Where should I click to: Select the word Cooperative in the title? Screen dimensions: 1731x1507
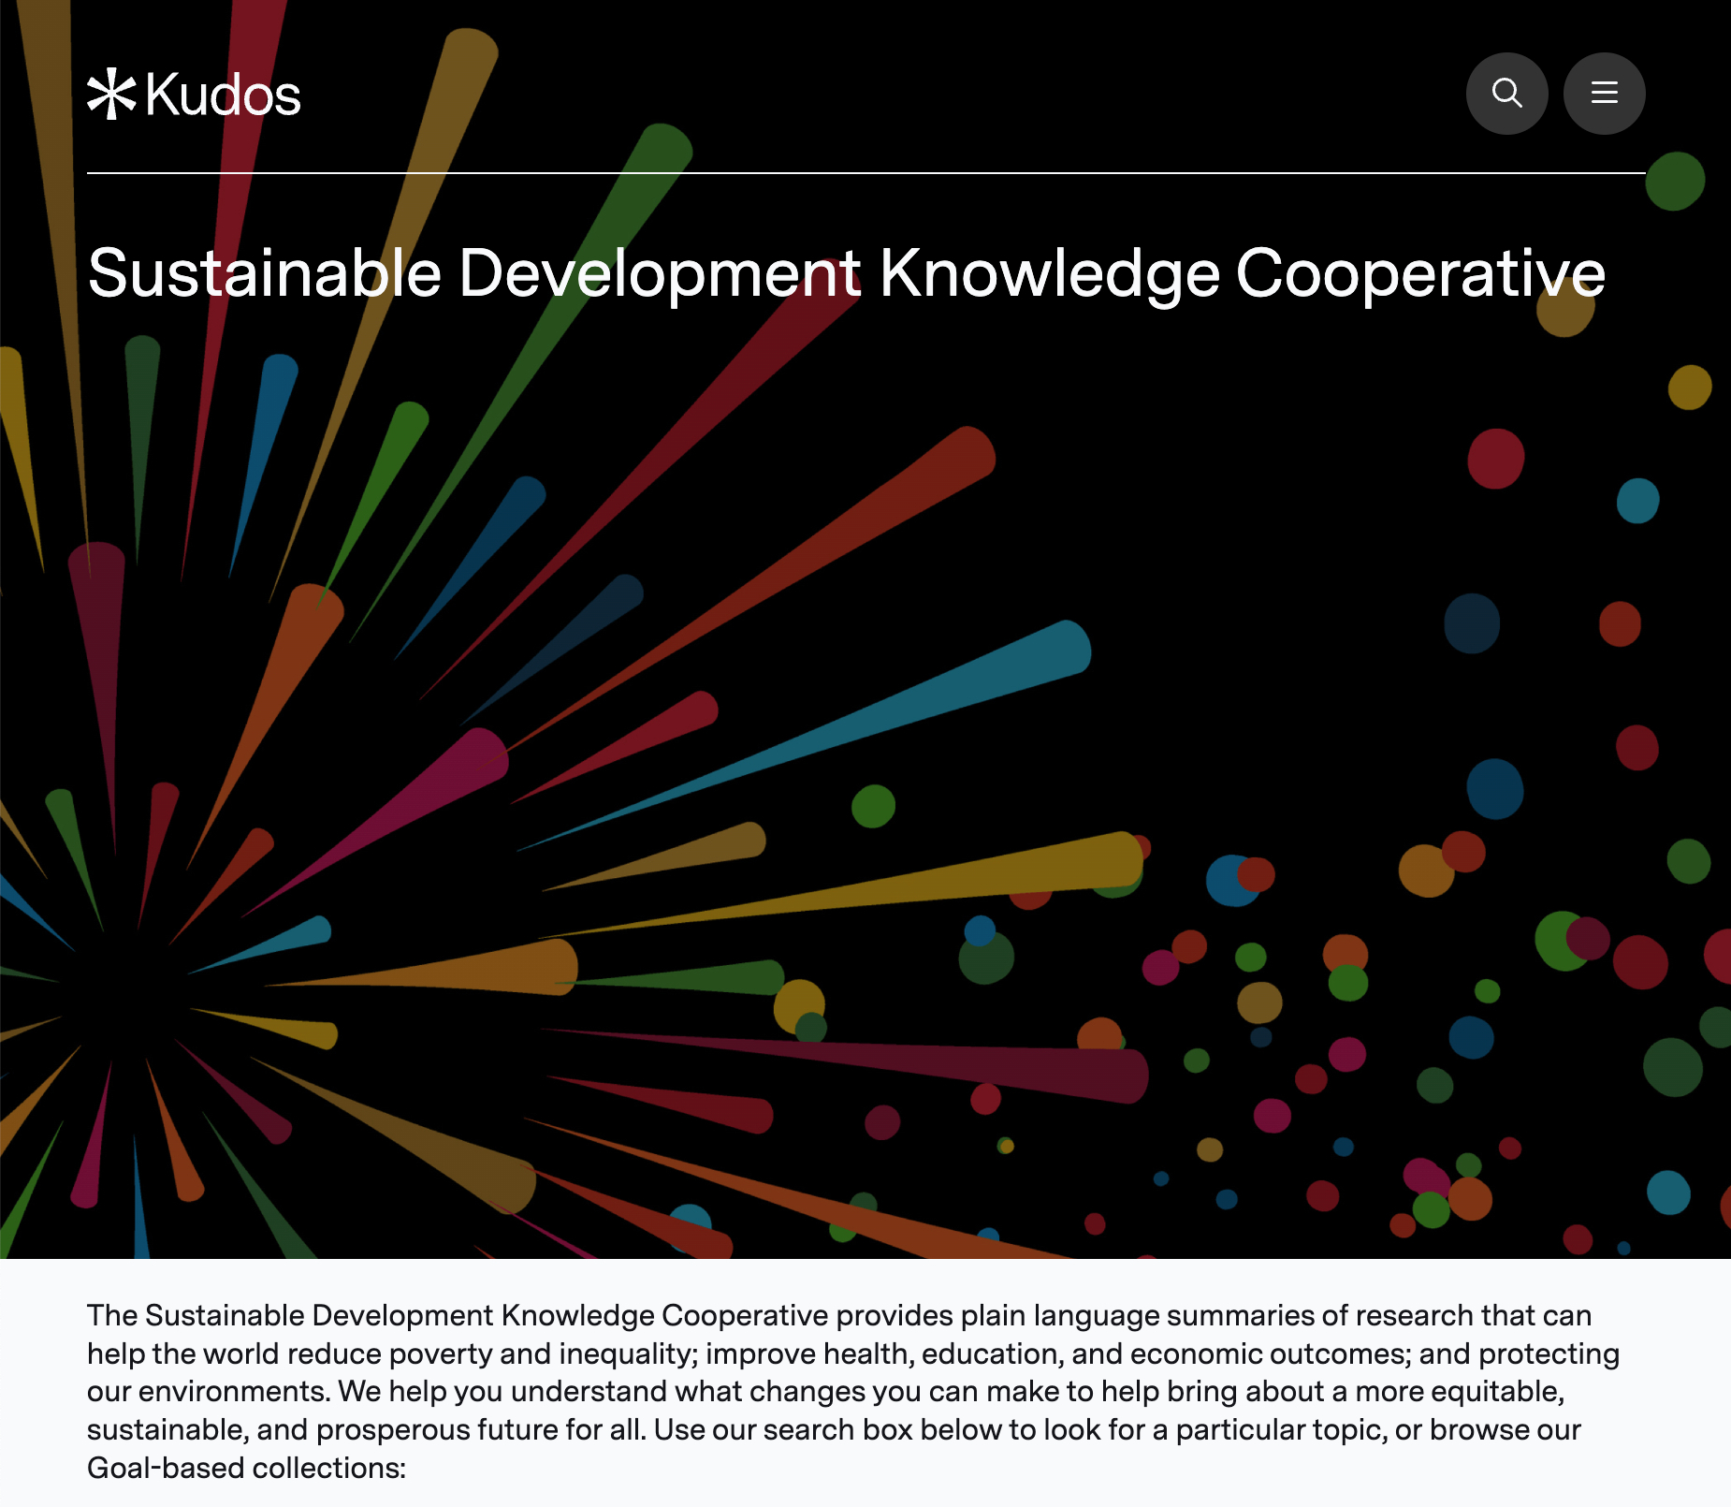(x=1419, y=273)
